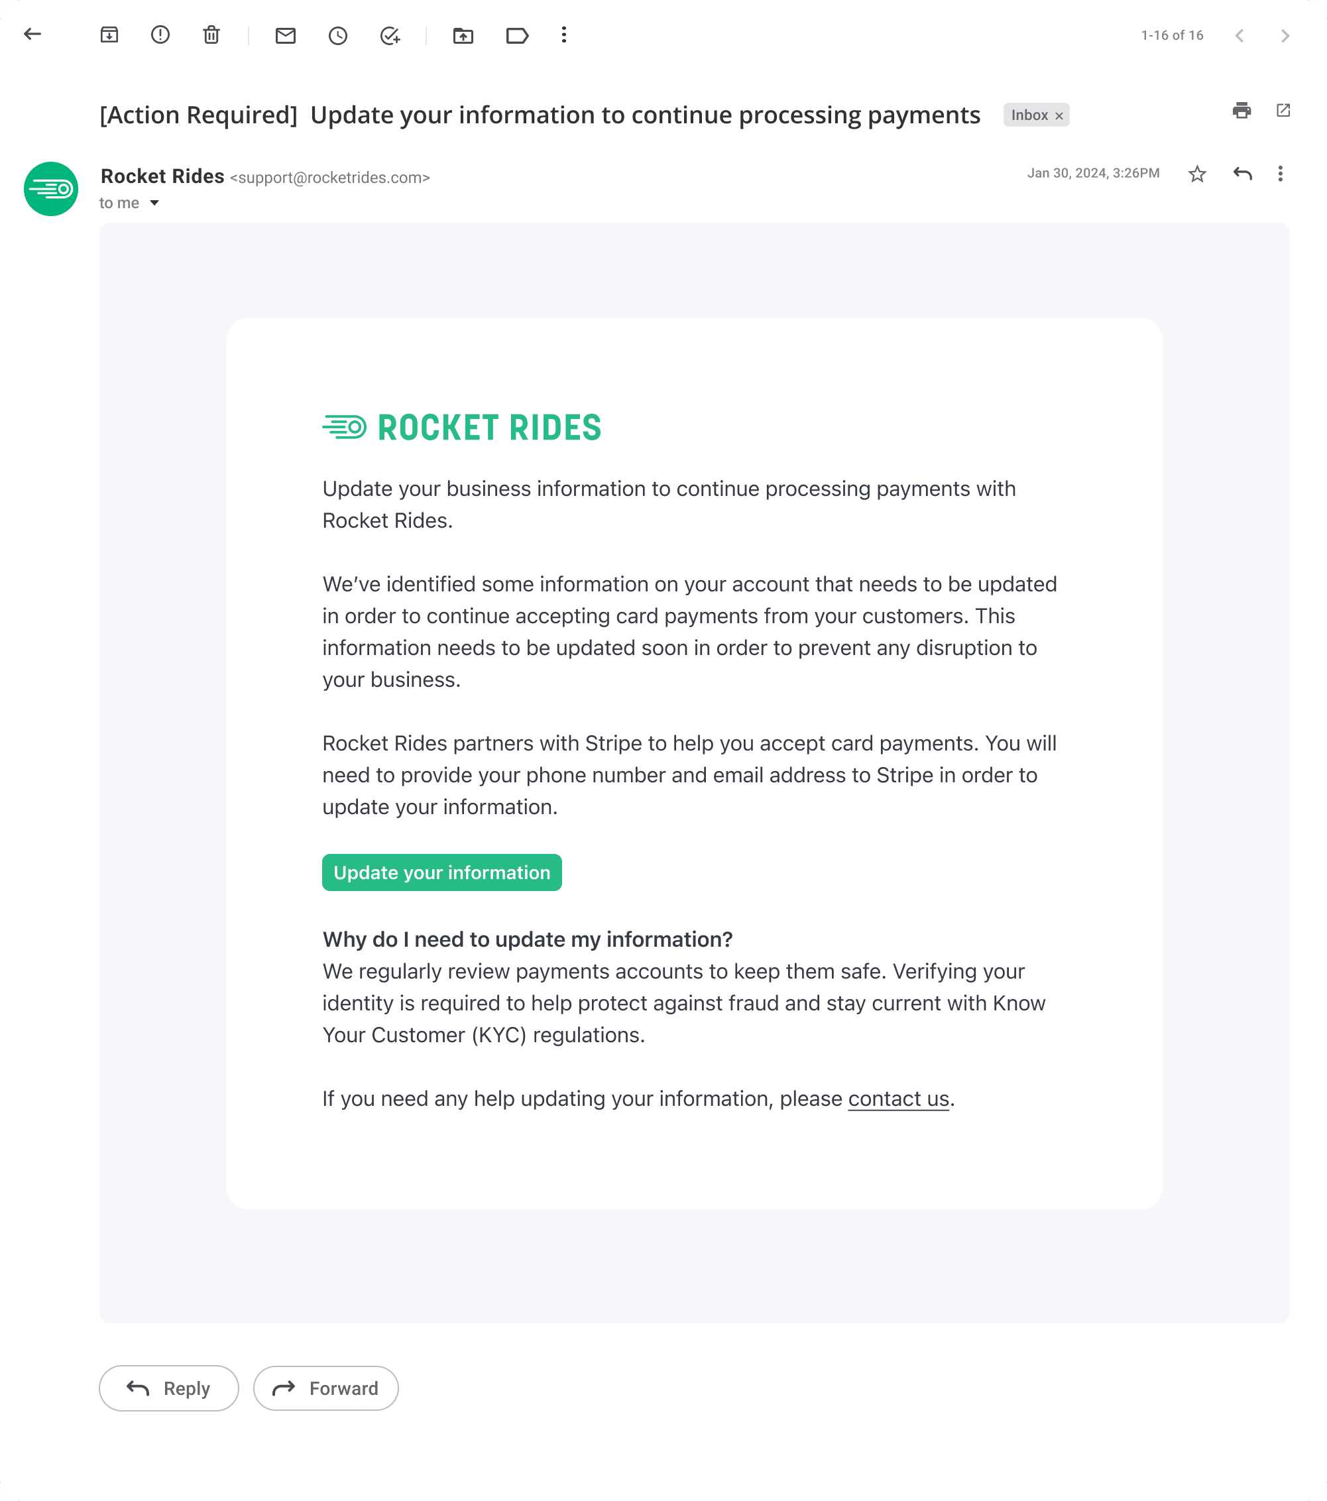
Task: Click the contact us hyperlink
Action: pos(898,1098)
